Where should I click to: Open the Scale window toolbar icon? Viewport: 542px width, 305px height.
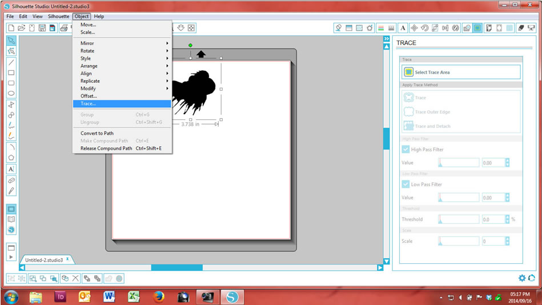click(x=435, y=28)
